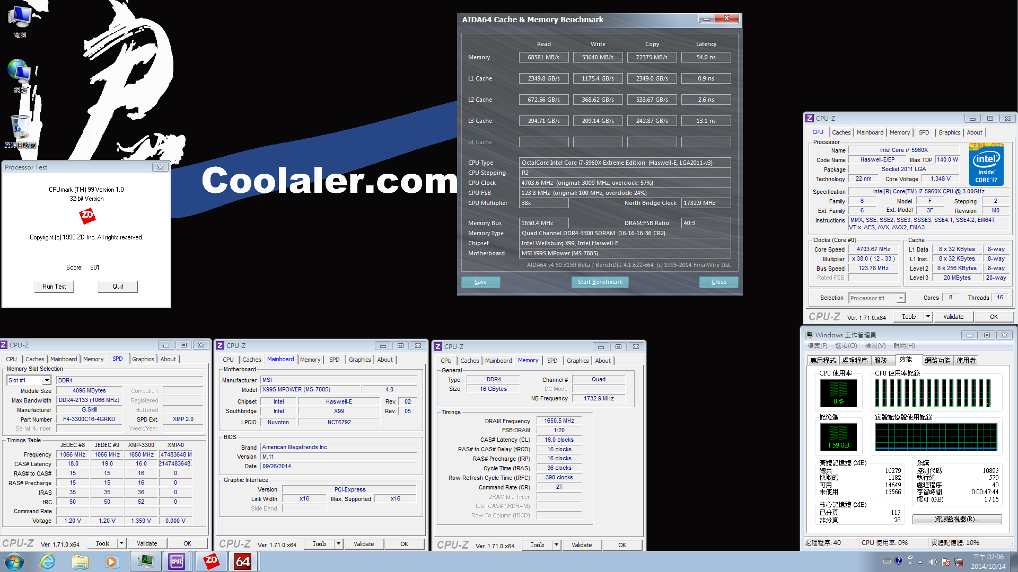
Task: Click the L3 Cache Copy 242.87 GB/s value
Action: (652, 121)
